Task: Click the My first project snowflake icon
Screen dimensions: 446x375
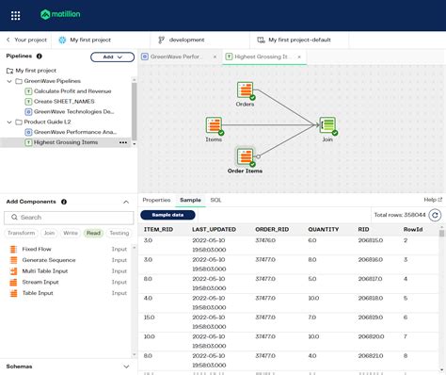Action: 62,40
